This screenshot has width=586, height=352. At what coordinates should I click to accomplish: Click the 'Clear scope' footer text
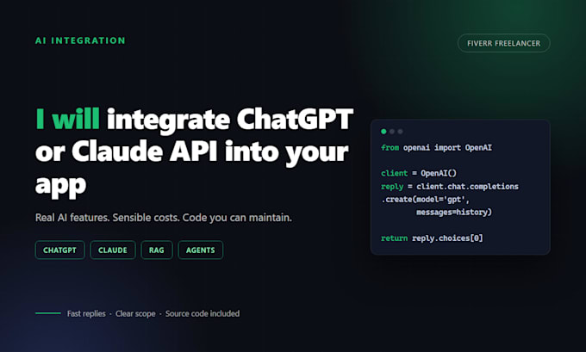click(x=135, y=313)
